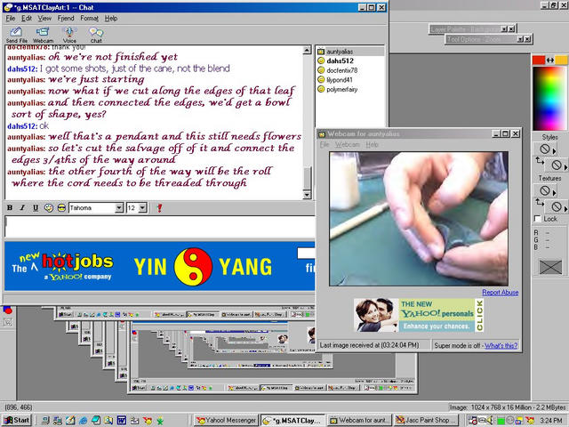Open the background Textures flyout button
Screen dimensions: 569x427
557,206
